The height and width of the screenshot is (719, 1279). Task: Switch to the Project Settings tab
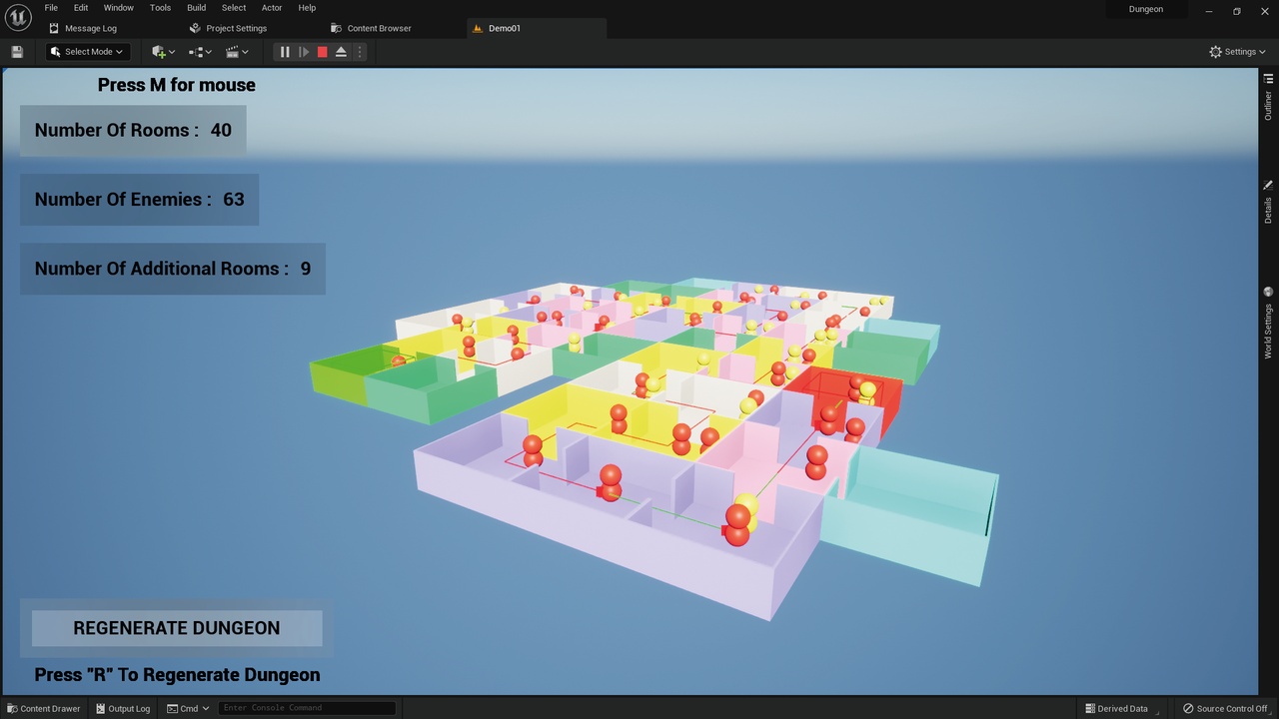pyautogui.click(x=229, y=28)
